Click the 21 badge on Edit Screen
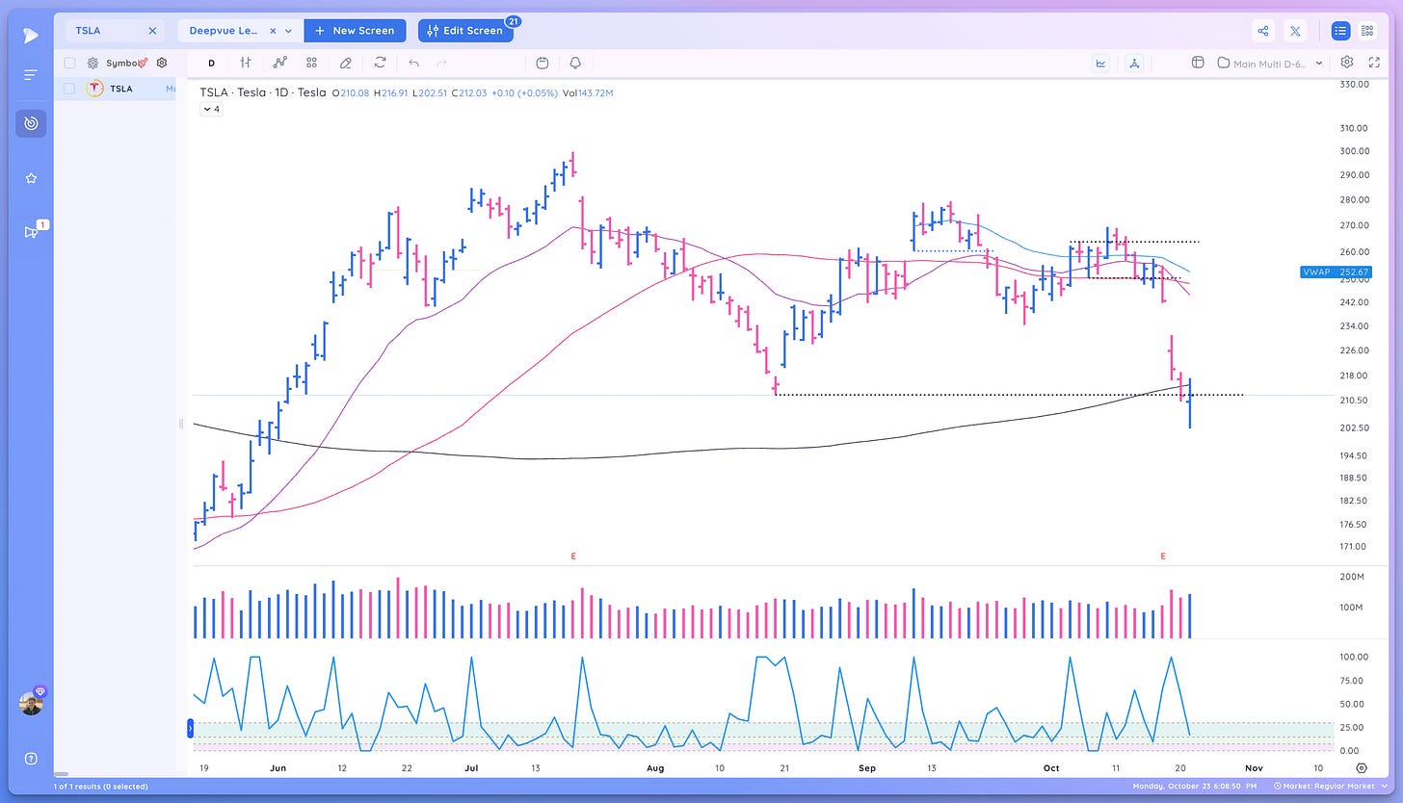 coord(512,20)
